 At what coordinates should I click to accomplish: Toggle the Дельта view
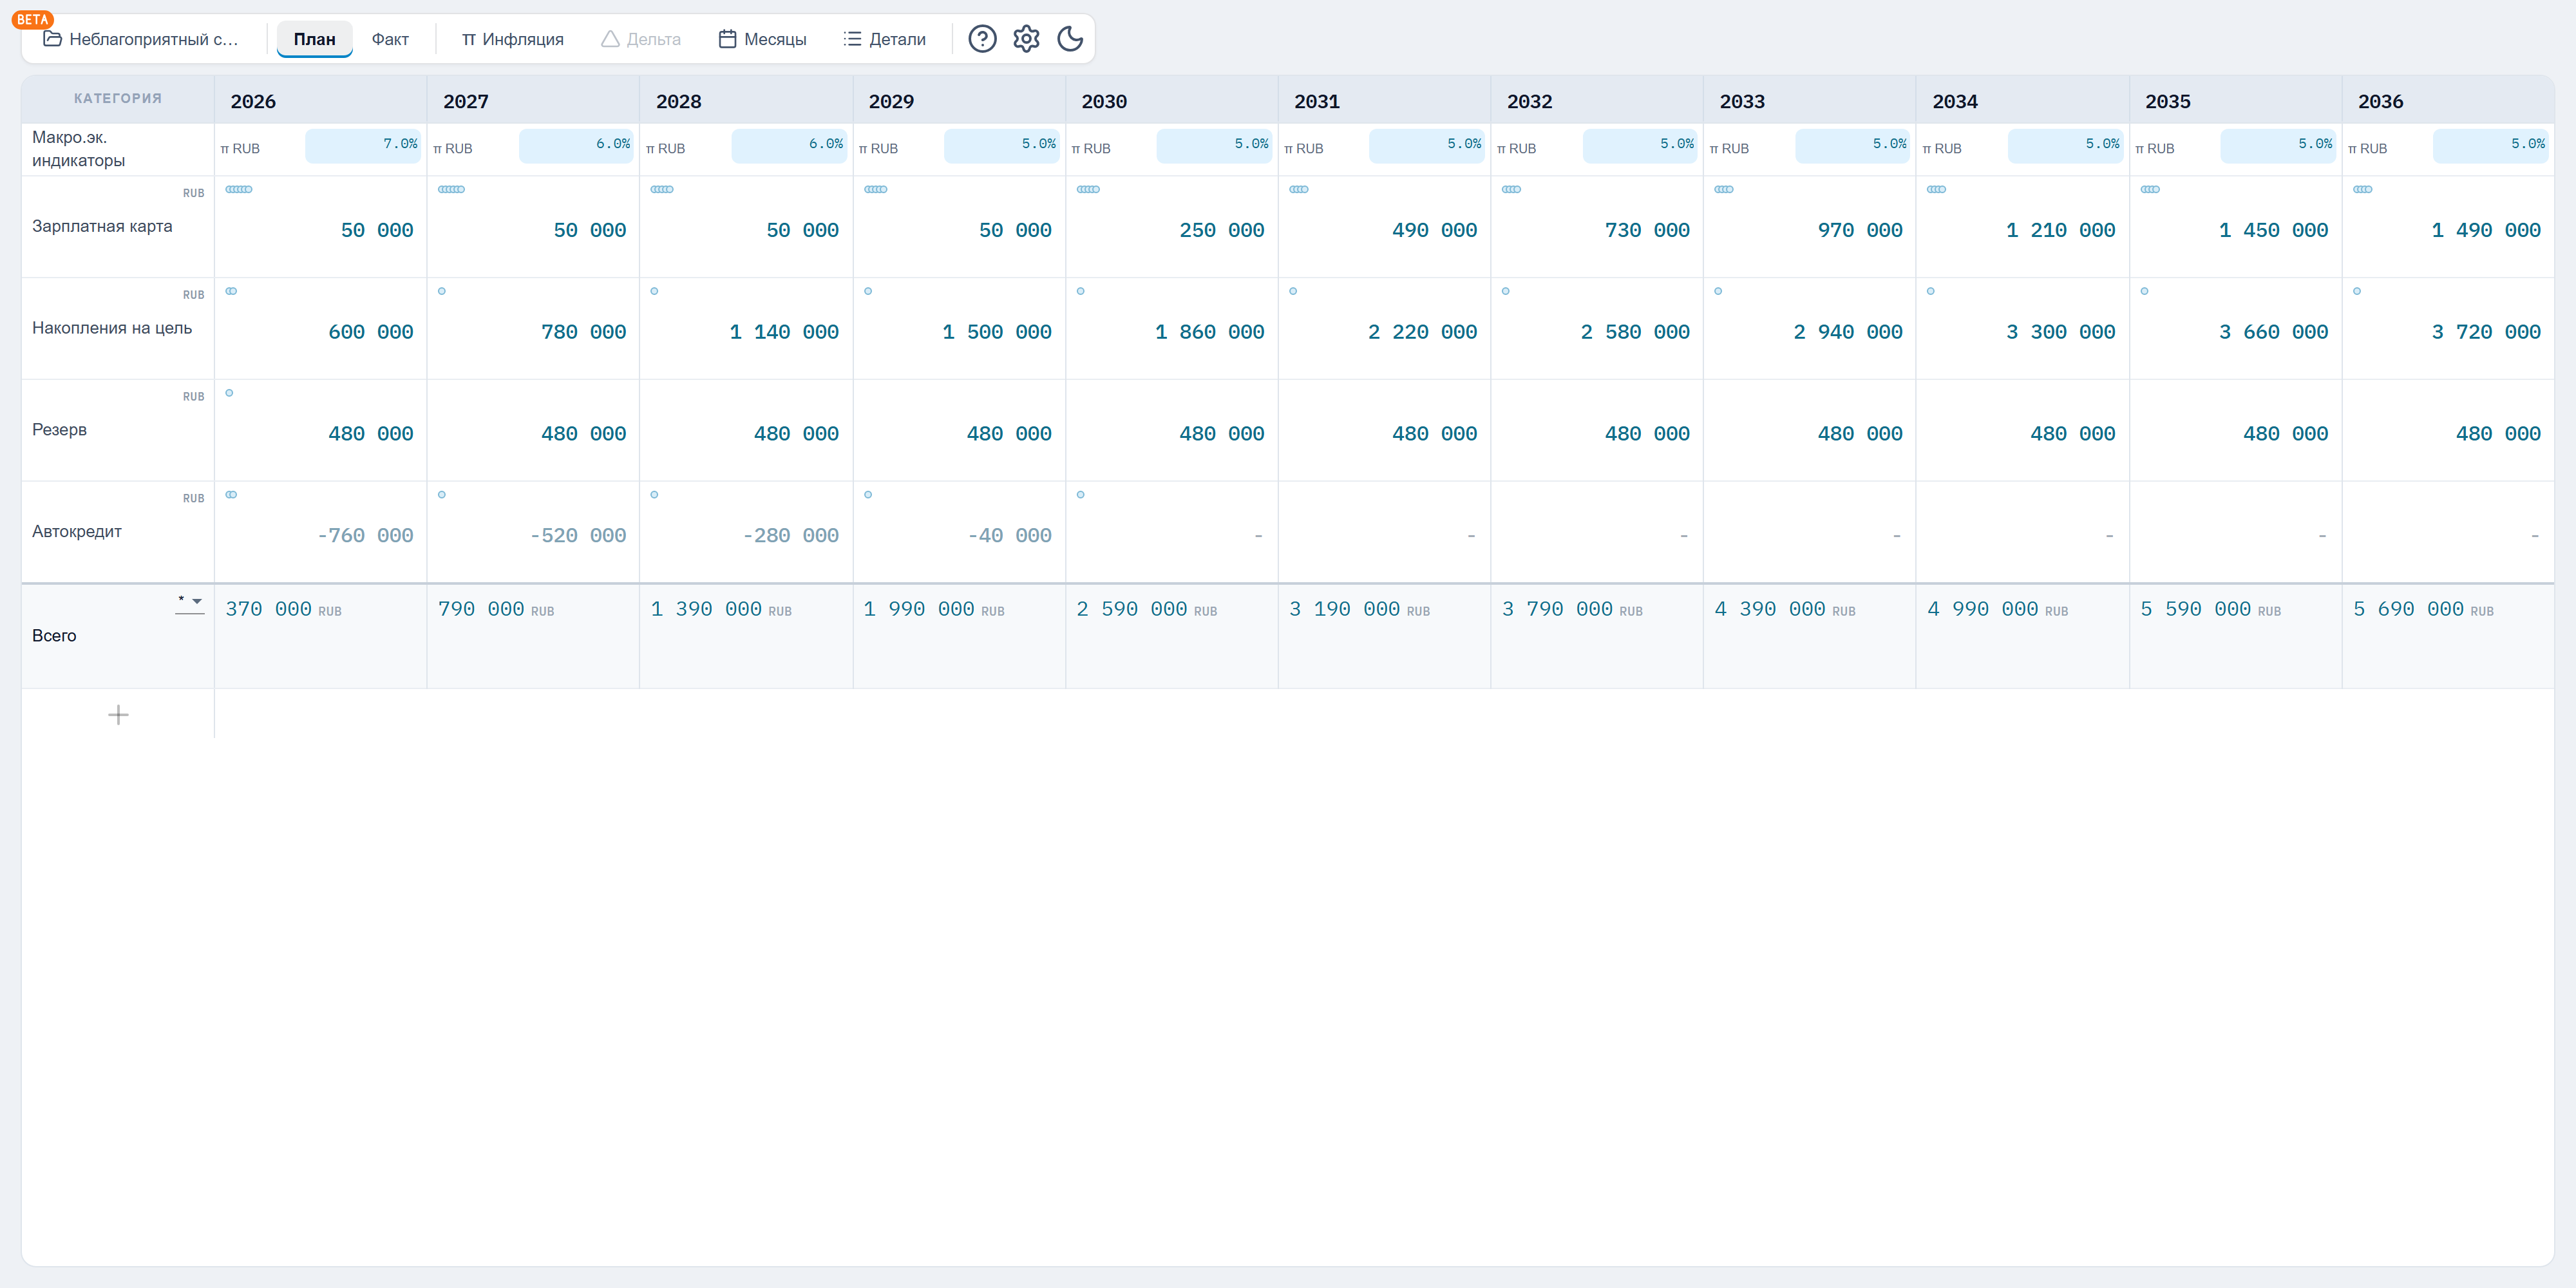pos(641,39)
